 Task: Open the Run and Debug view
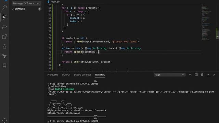click(x=4, y=27)
